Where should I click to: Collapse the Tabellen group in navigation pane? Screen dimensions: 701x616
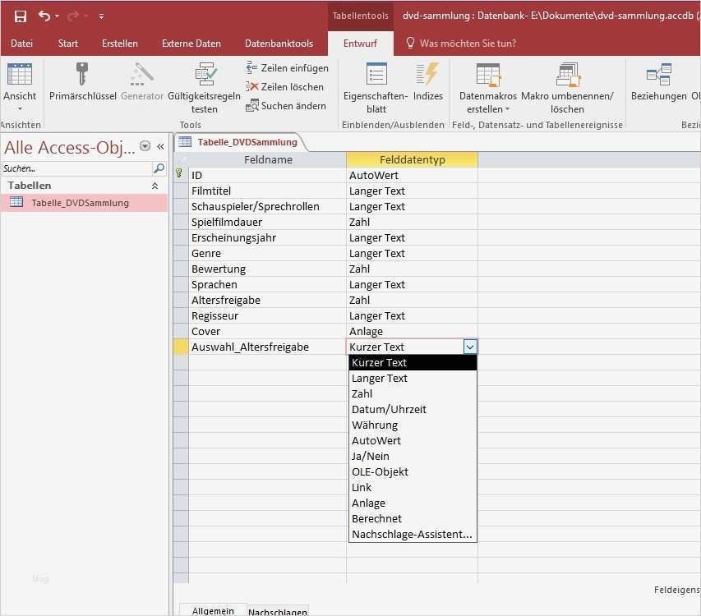tap(154, 186)
